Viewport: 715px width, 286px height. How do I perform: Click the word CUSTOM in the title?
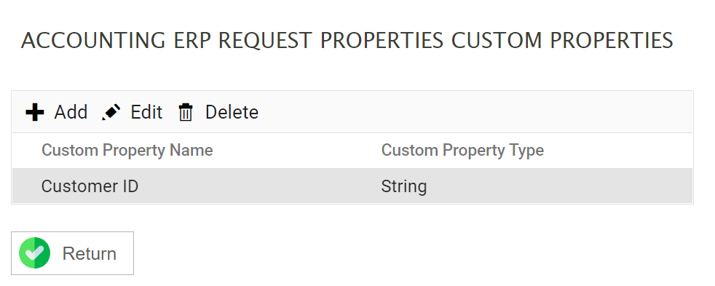[x=497, y=41]
